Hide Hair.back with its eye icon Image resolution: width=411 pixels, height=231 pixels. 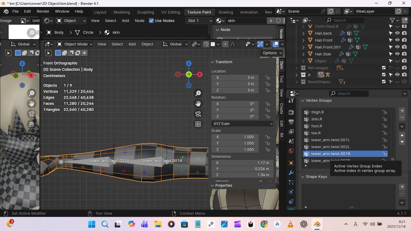(x=397, y=33)
